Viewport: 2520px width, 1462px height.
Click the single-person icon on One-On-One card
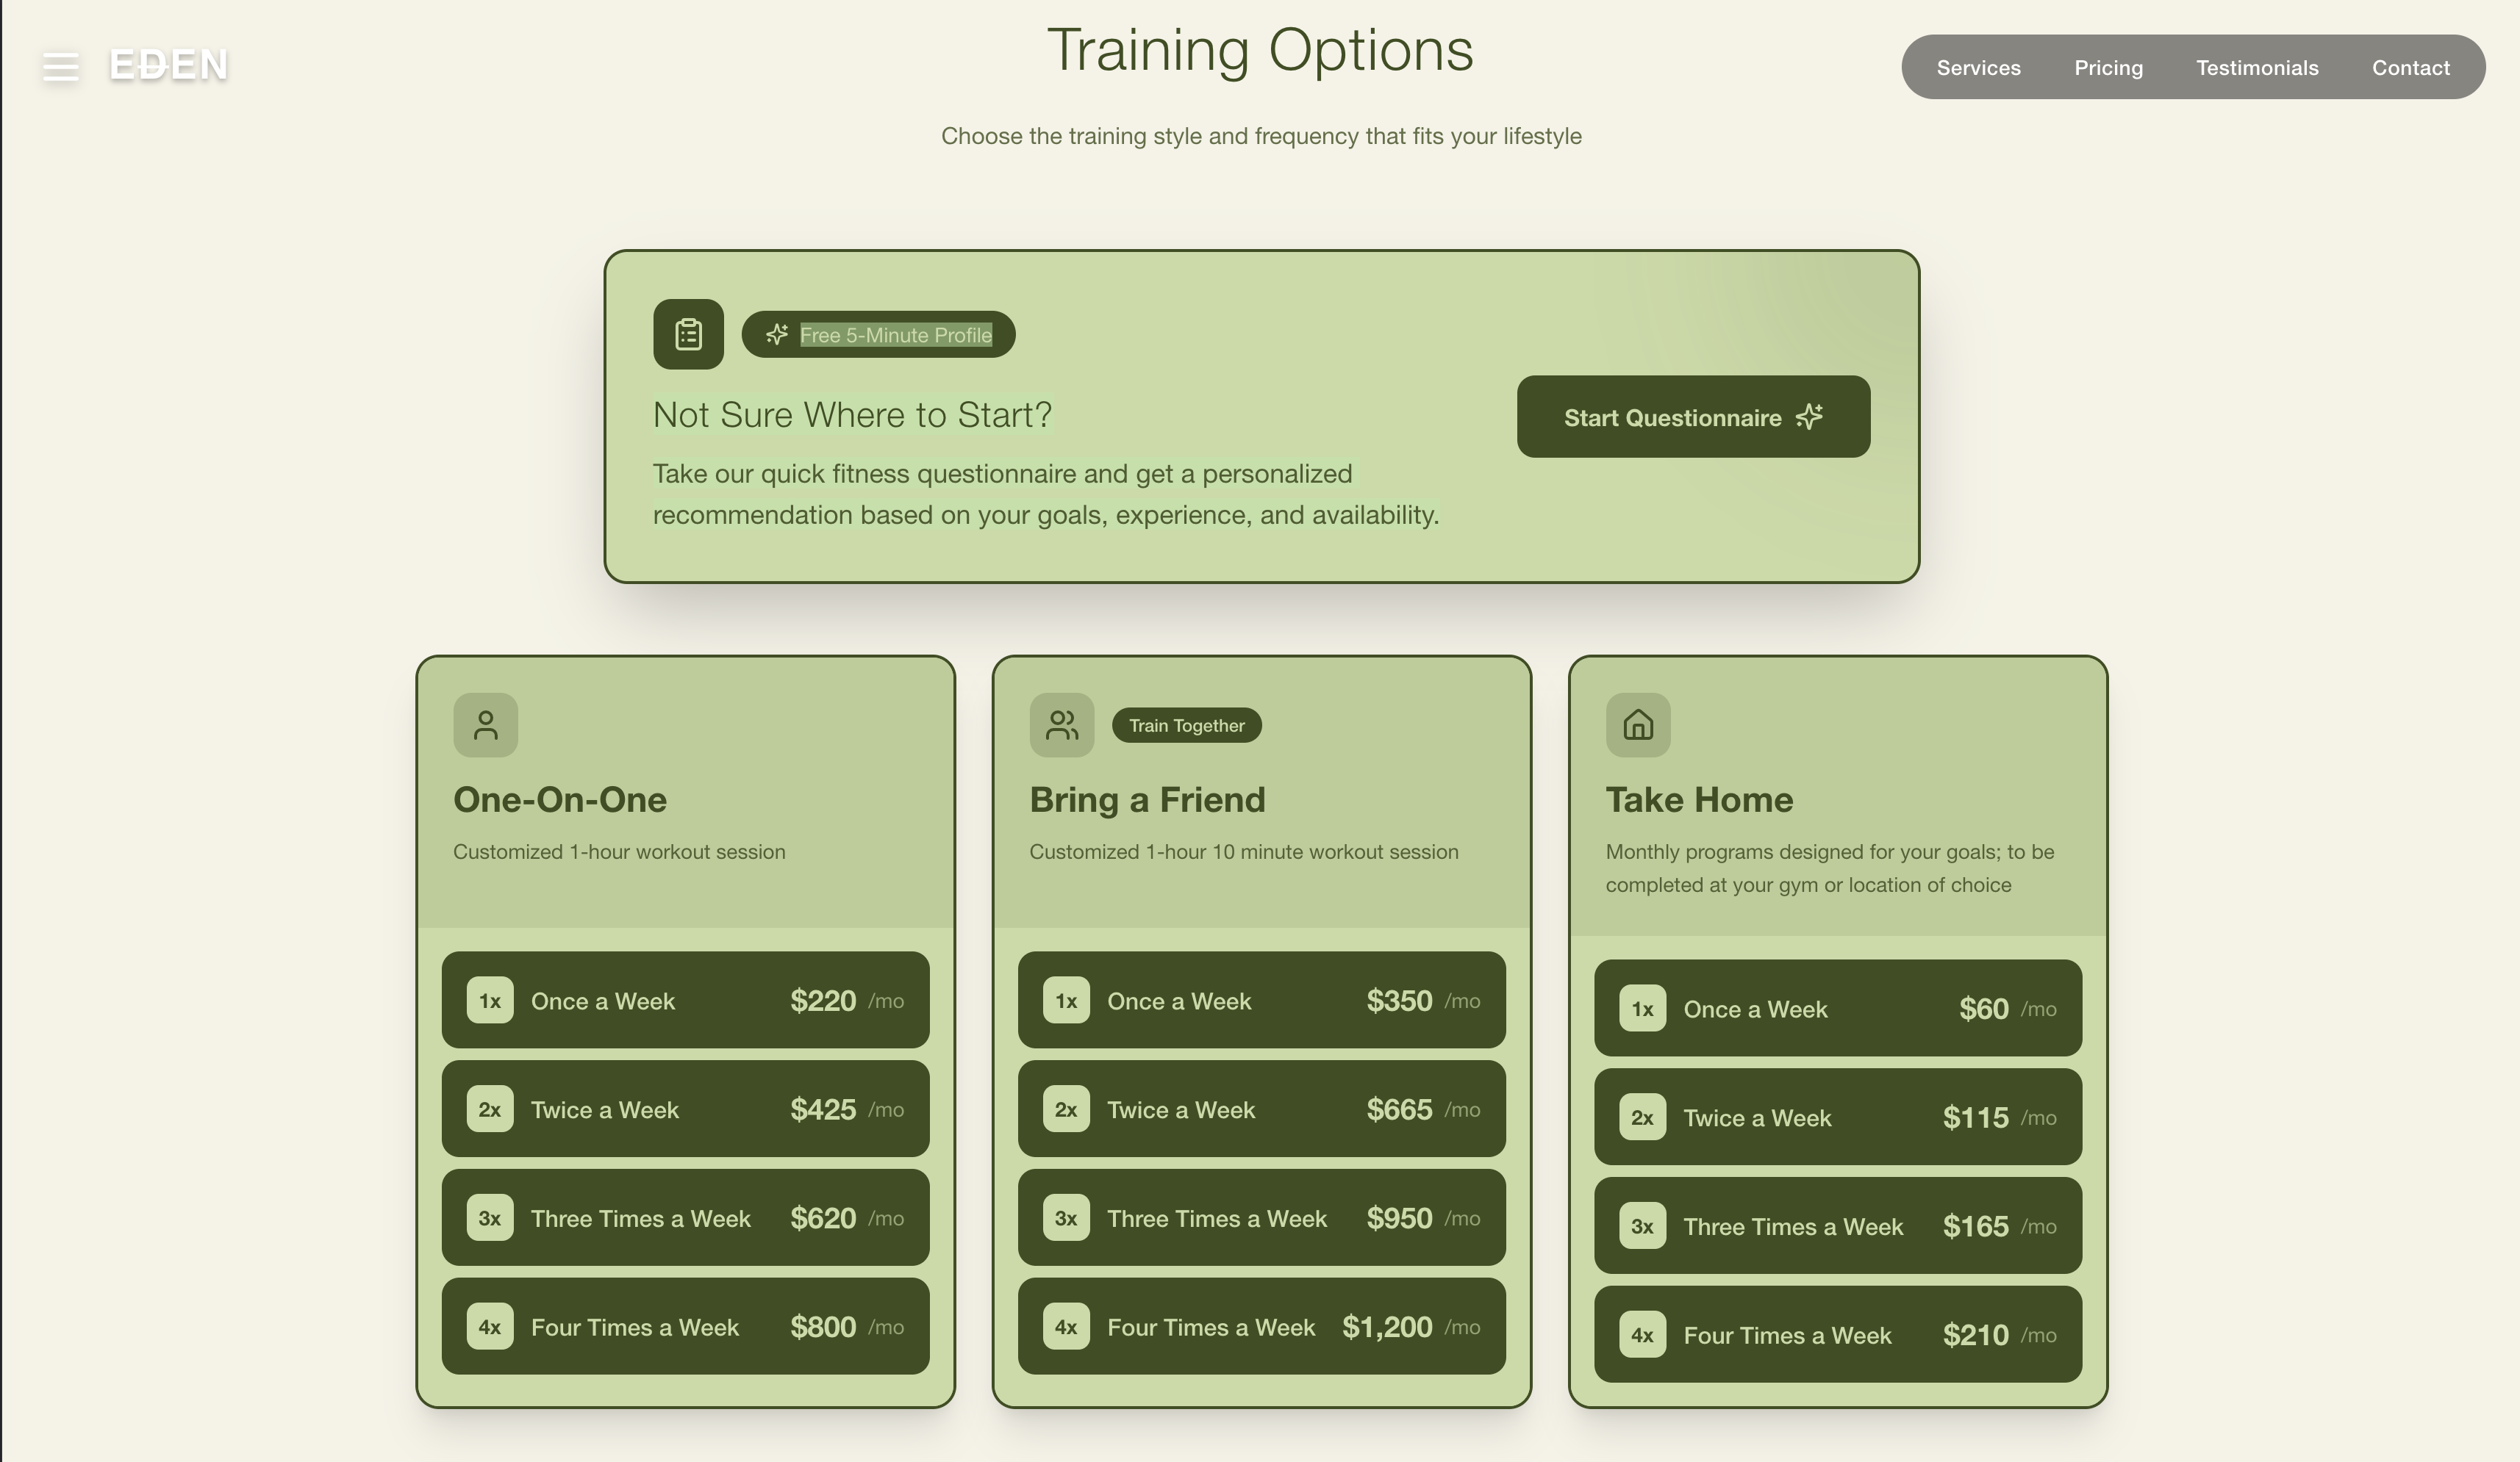[486, 724]
